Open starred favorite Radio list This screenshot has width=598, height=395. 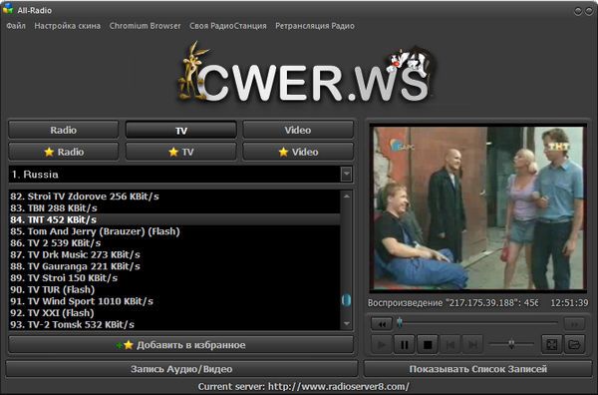(x=64, y=152)
